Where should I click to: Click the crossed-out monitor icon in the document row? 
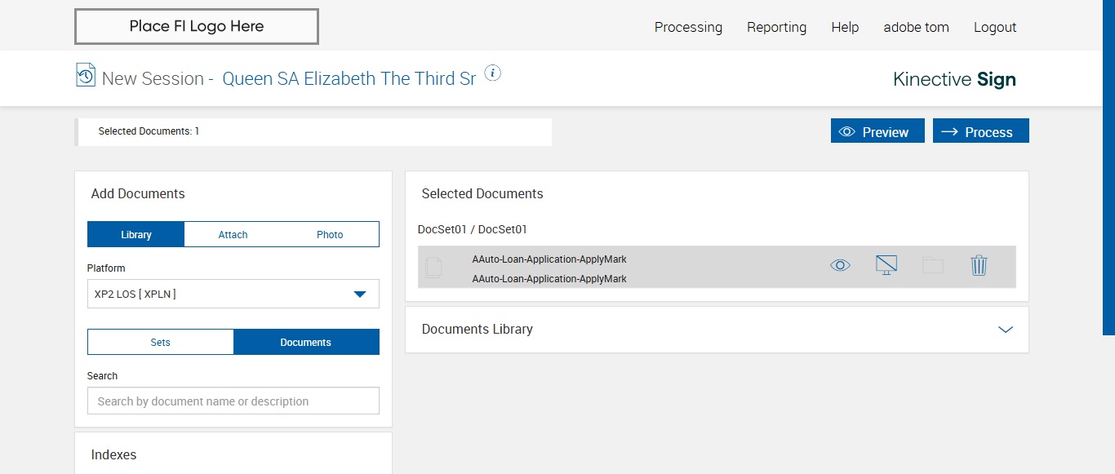coord(886,265)
